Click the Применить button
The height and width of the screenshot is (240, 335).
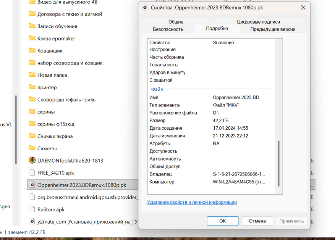pos(291,221)
